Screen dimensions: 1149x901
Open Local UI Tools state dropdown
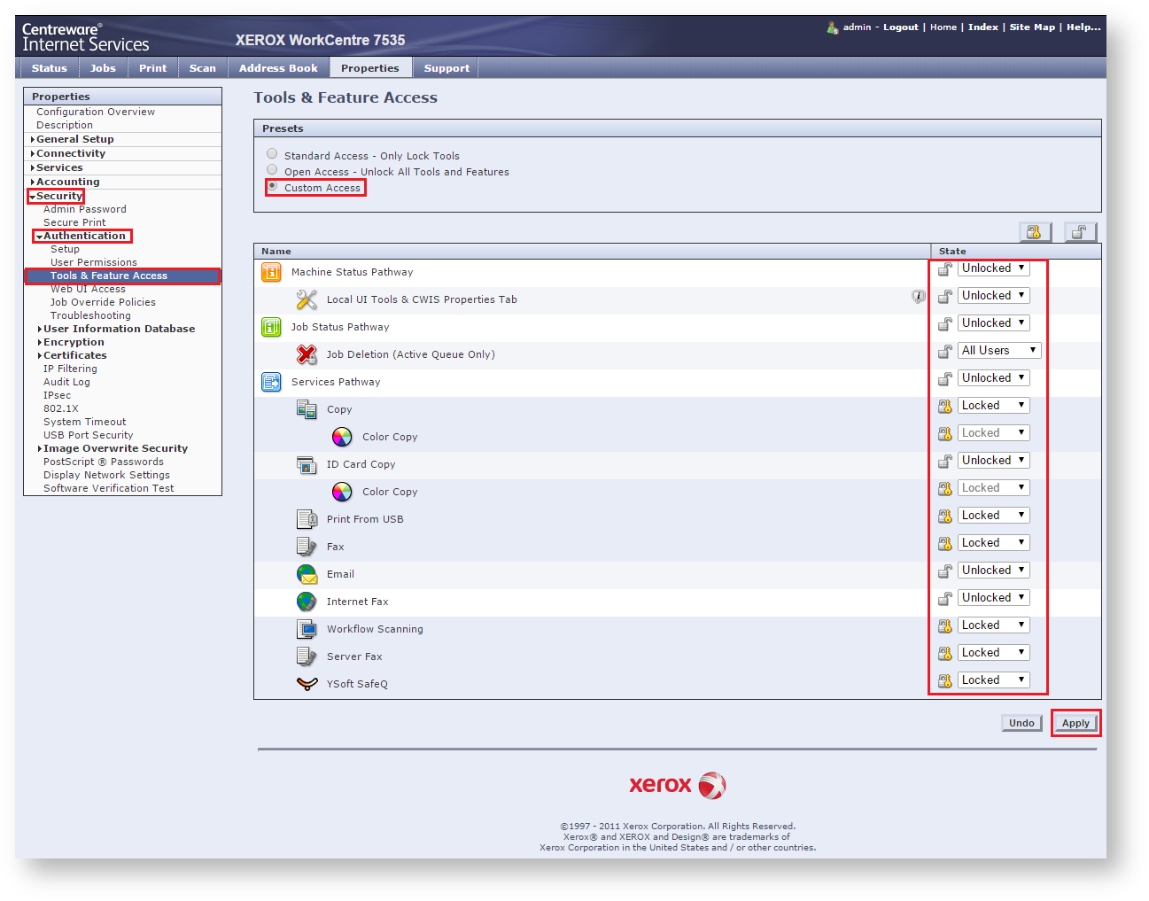(x=993, y=296)
